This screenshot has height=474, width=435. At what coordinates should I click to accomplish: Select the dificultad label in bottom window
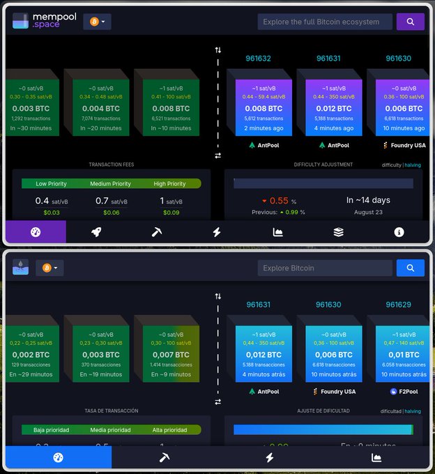tap(390, 411)
